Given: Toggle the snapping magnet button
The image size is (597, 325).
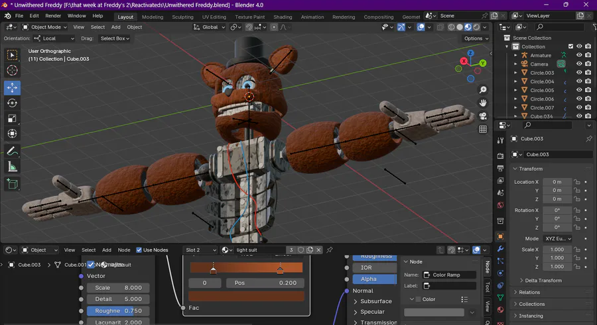Looking at the screenshot, I should point(249,27).
